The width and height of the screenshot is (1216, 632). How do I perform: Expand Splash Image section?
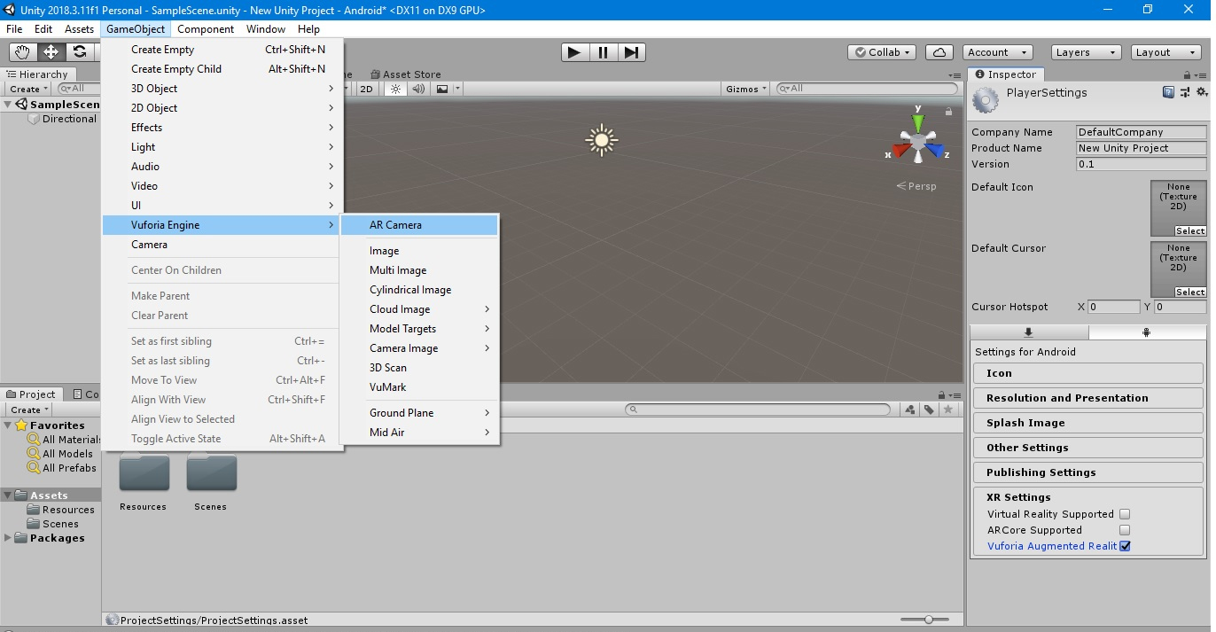pos(1088,423)
